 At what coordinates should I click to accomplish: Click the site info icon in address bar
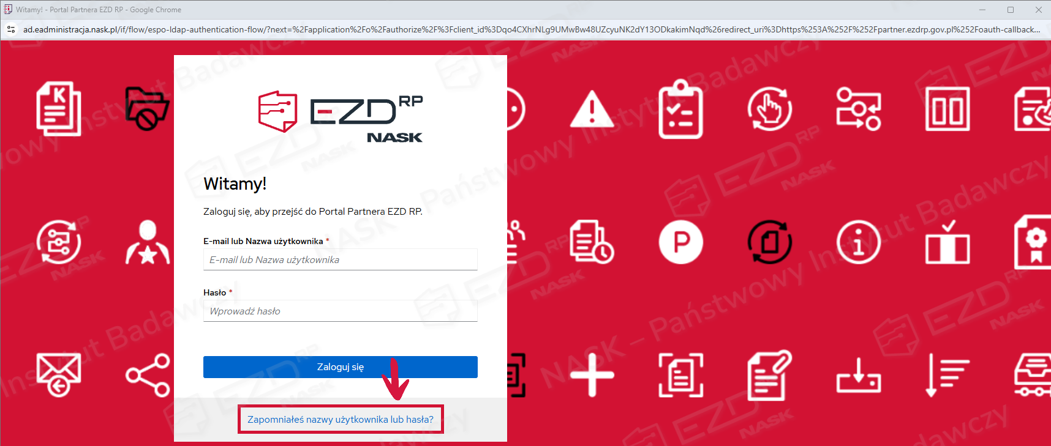(x=11, y=29)
